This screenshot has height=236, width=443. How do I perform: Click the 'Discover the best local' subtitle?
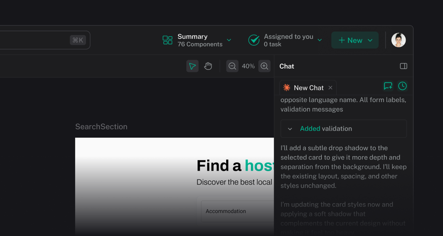coord(234,182)
